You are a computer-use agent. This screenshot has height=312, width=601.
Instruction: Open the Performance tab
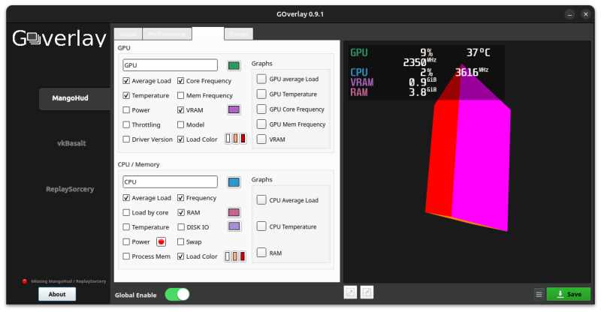click(167, 34)
